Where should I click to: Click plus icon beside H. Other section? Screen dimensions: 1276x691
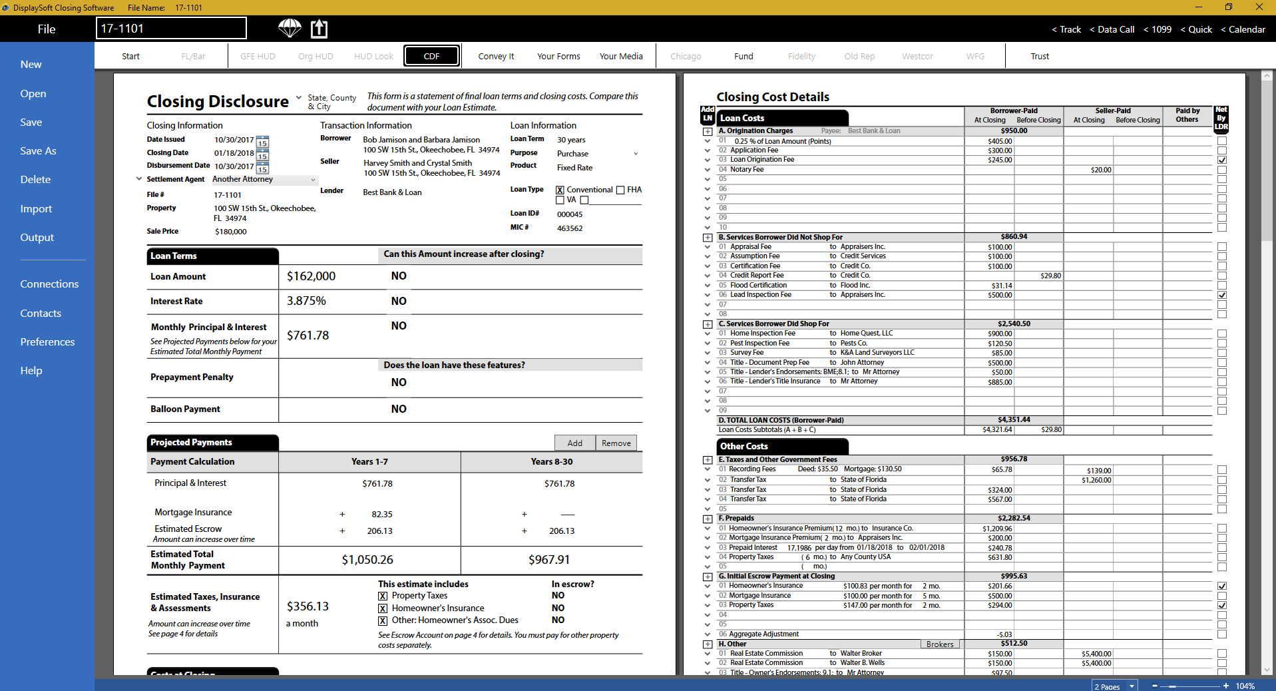[x=708, y=644]
